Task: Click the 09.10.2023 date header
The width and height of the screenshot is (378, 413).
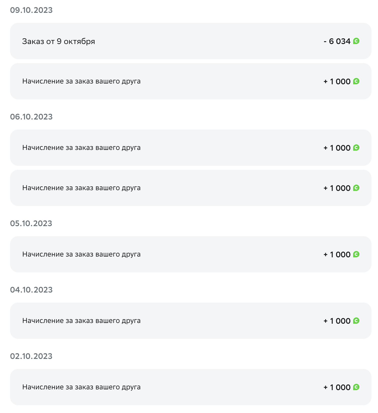Action: [x=31, y=10]
